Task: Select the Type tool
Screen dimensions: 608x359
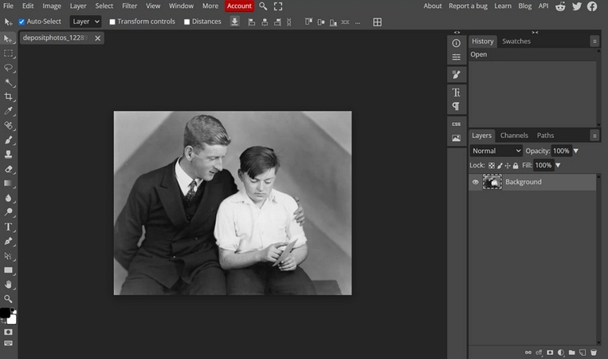Action: pos(8,227)
